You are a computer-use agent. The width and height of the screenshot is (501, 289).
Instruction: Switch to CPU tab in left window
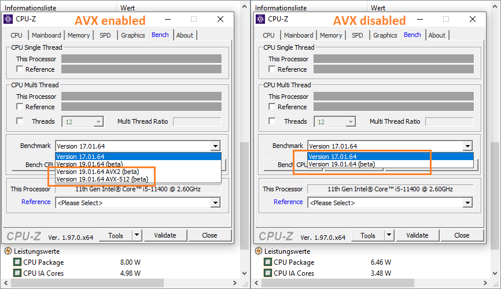click(16, 35)
